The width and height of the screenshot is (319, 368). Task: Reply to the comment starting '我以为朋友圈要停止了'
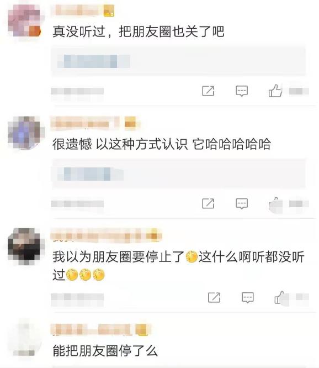[248, 298]
